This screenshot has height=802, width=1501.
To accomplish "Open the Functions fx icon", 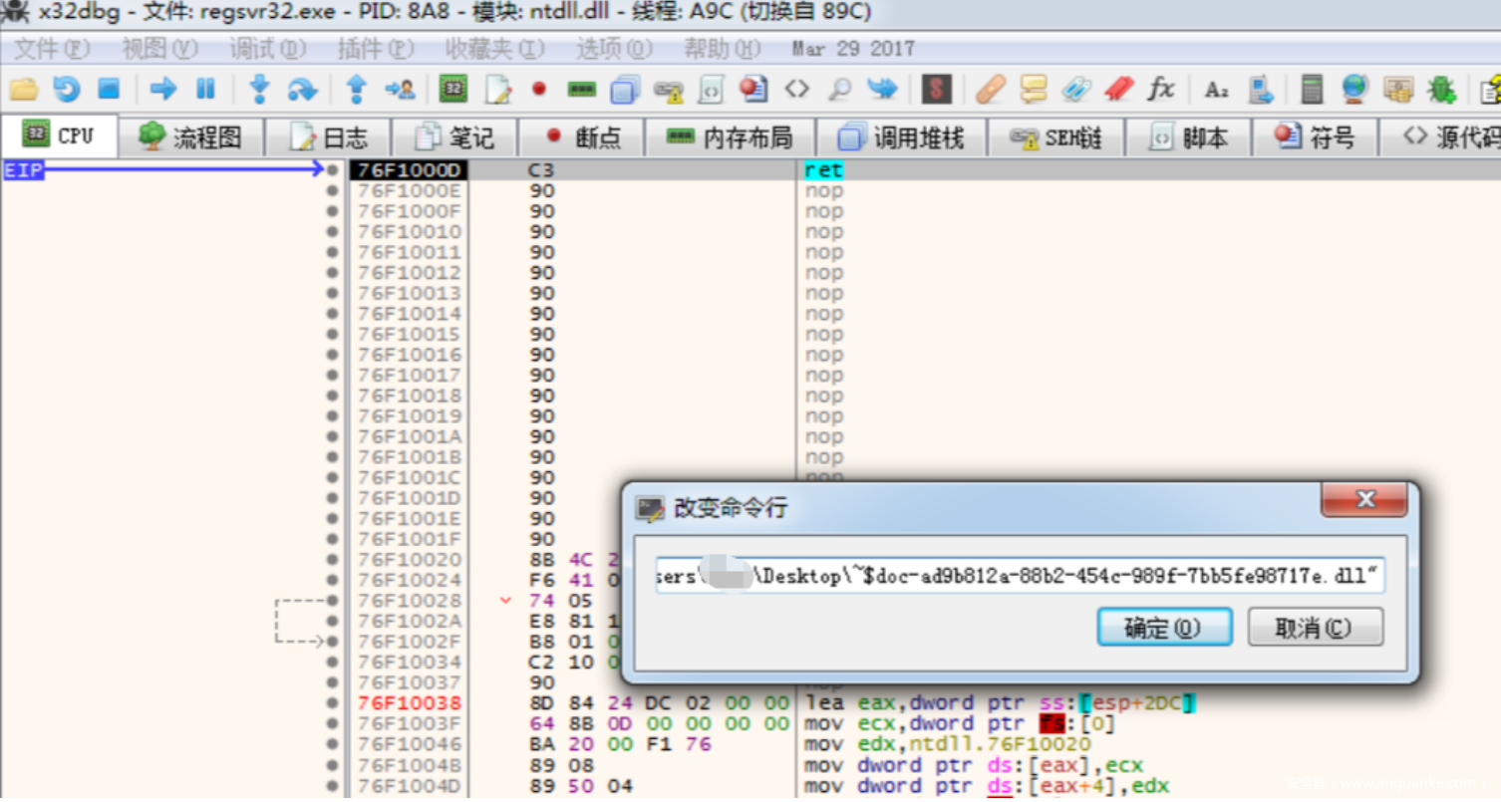I will 1160,90.
